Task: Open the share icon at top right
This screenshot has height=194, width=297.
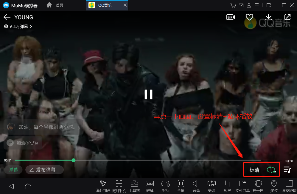Action: [287, 17]
